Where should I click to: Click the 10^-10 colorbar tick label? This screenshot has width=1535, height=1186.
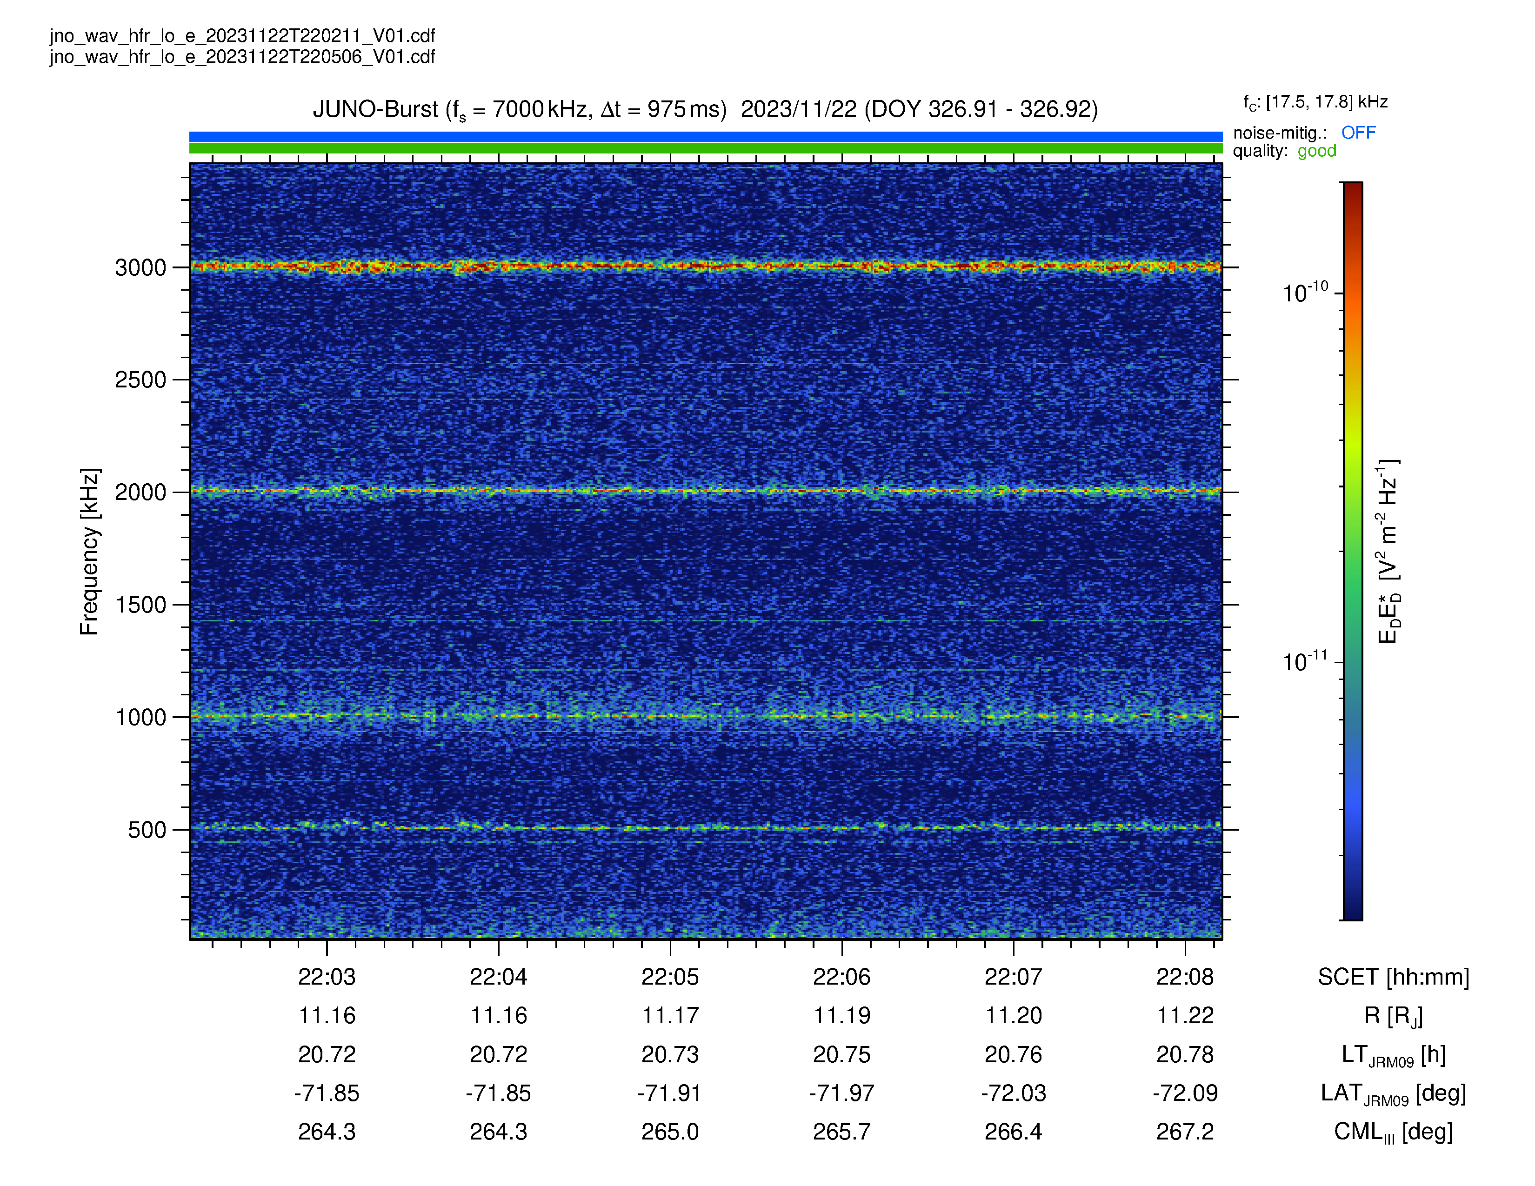pyautogui.click(x=1305, y=292)
